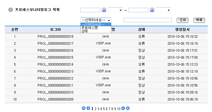Viewport: 212px width, 112px height.
Task: Select 상태 option in dropdown list
Action: click(x=84, y=31)
